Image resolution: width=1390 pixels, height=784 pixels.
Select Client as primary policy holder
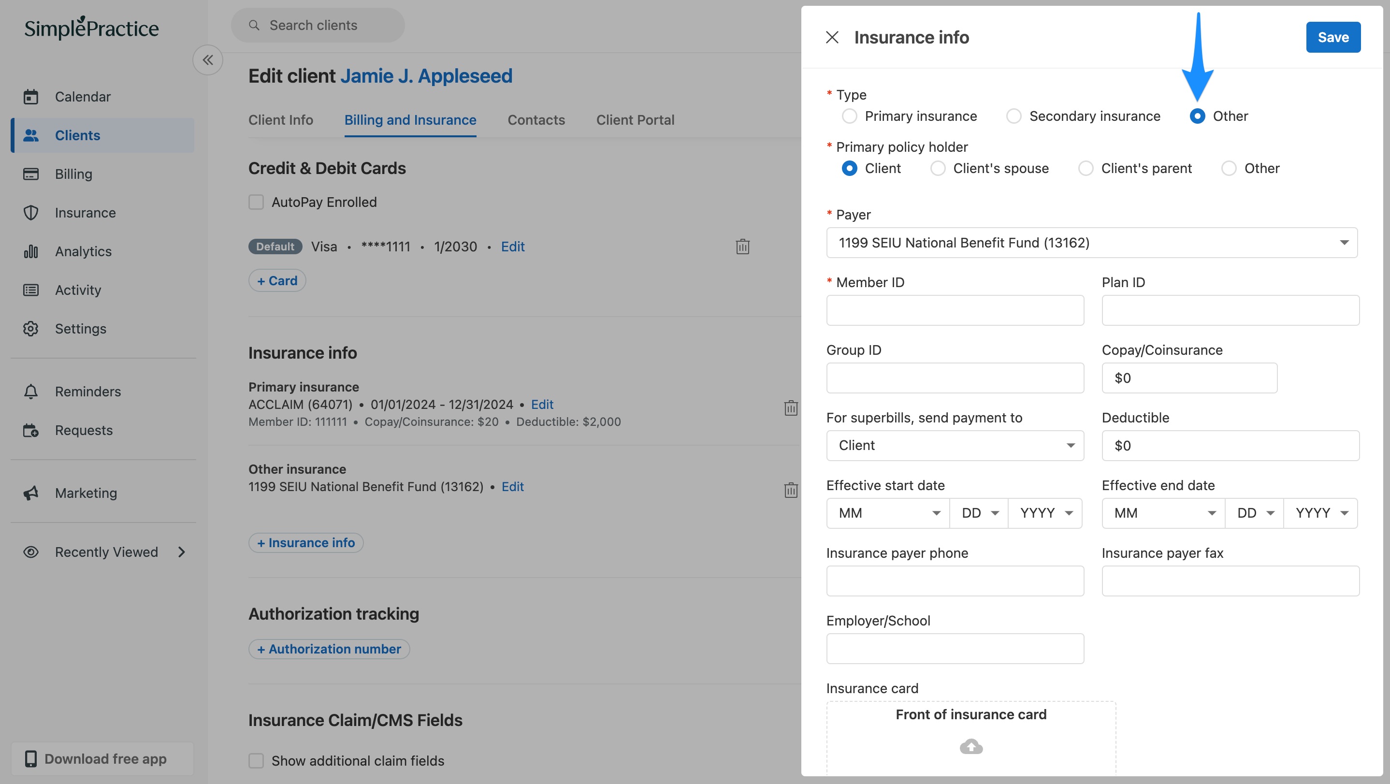pos(849,168)
